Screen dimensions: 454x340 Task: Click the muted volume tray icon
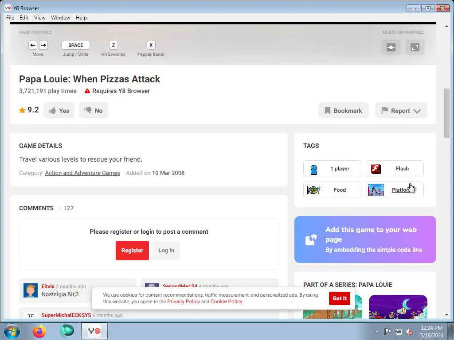tap(409, 332)
